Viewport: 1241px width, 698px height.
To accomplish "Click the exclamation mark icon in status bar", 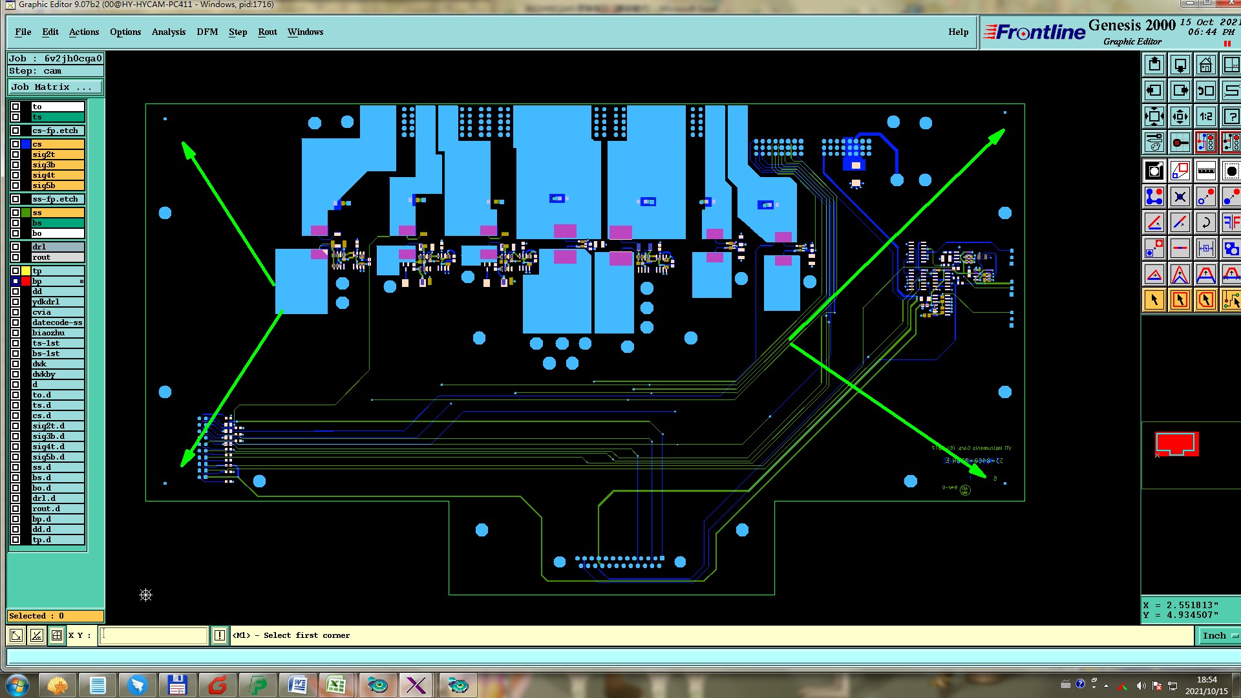I will coord(220,635).
